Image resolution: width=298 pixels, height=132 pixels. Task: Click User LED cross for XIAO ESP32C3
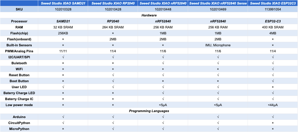(x=273, y=87)
